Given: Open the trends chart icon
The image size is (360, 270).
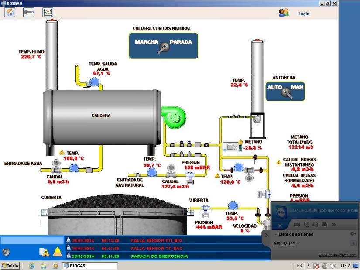Looking at the screenshot, I should point(48,12).
